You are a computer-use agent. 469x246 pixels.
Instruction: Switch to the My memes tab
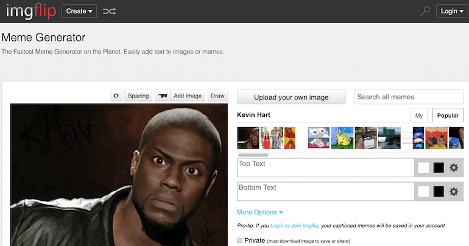click(x=419, y=115)
